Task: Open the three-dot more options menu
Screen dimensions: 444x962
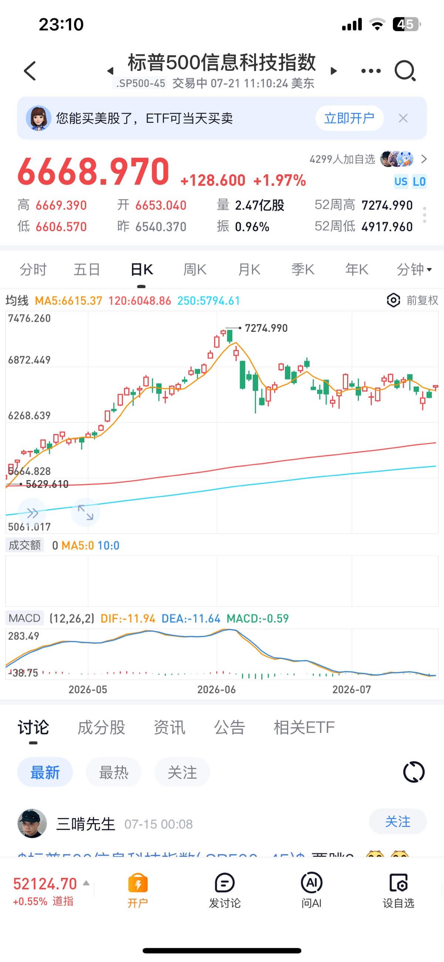Action: 371,71
